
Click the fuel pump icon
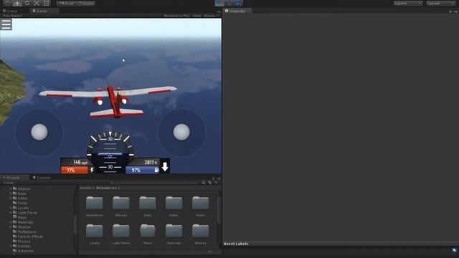pyautogui.click(x=156, y=170)
